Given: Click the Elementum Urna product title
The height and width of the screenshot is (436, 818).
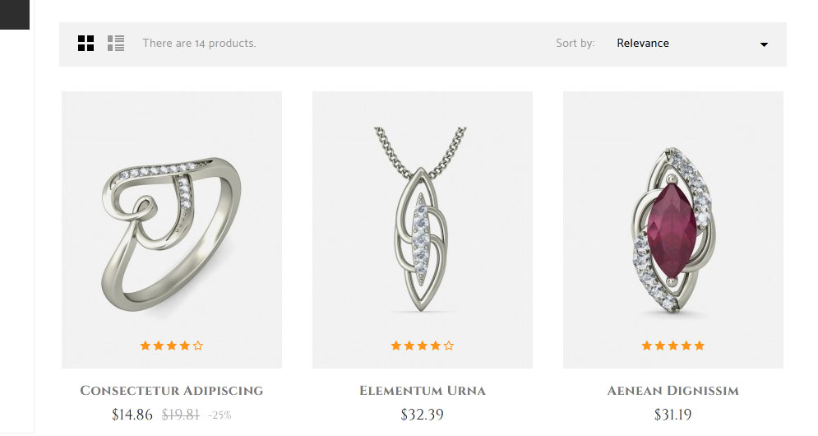Looking at the screenshot, I should tap(423, 391).
